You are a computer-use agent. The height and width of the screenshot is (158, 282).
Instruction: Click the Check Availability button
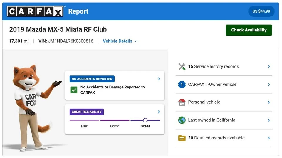click(249, 30)
